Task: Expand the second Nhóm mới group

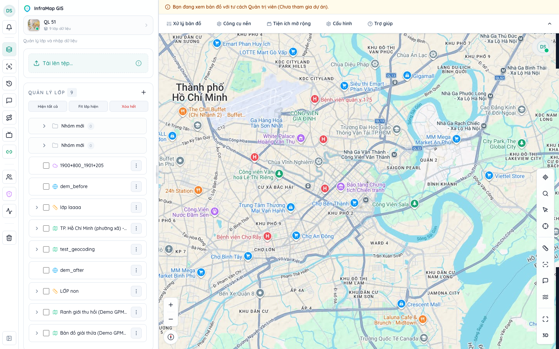Action: click(44, 145)
